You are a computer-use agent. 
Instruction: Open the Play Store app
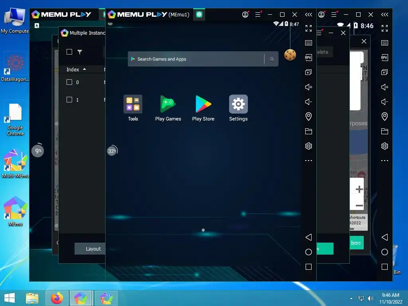203,104
